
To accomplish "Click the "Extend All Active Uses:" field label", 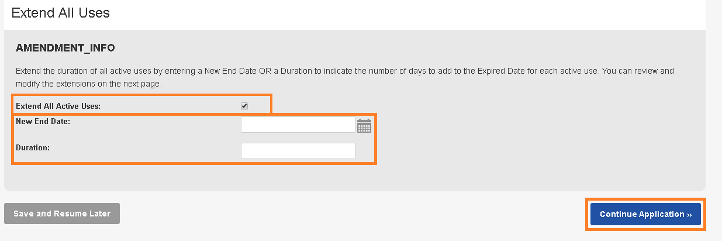I will click(x=58, y=106).
